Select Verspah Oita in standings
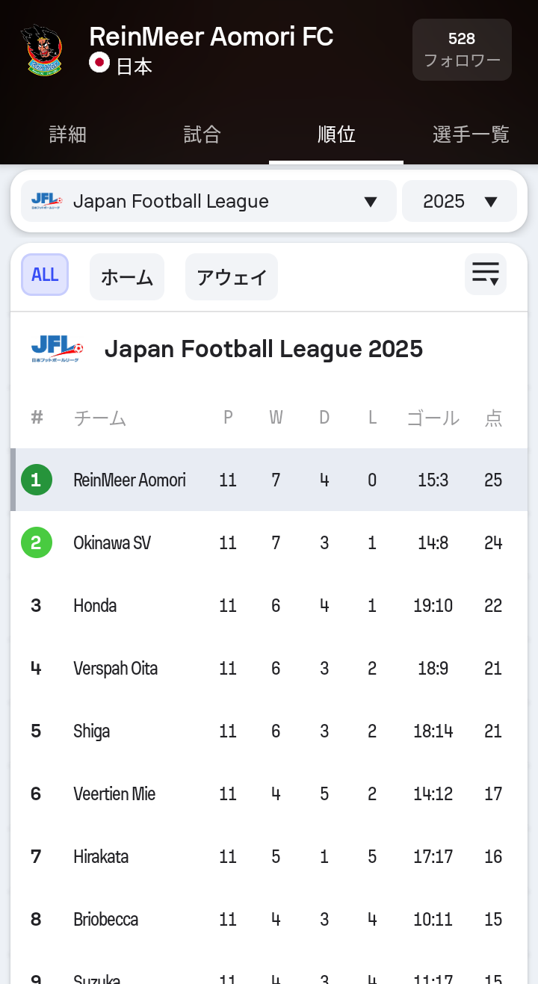Viewport: 538px width, 984px height. pyautogui.click(x=269, y=668)
